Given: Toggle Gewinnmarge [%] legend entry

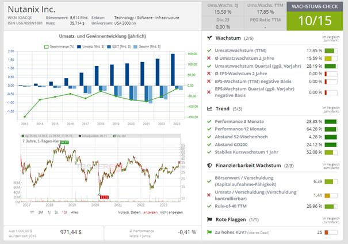Looking at the screenshot, I should point(59,47).
